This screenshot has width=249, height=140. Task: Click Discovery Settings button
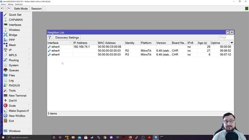[67, 37]
